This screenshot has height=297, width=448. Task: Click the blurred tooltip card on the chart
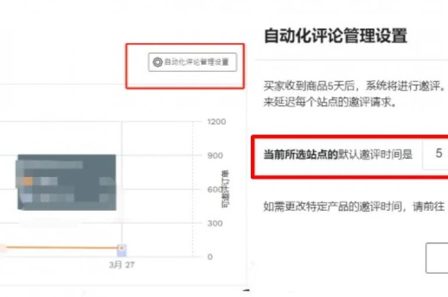[x=67, y=182]
